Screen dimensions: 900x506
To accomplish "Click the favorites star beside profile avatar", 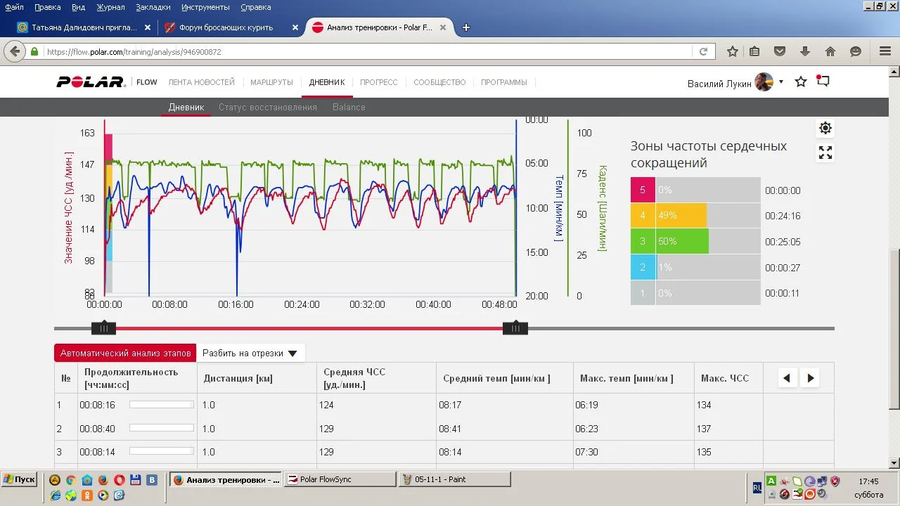I will click(x=801, y=82).
